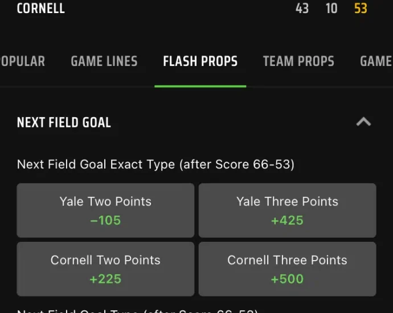Open the cut-off Game tab at right
The width and height of the screenshot is (393, 313).
tap(376, 61)
